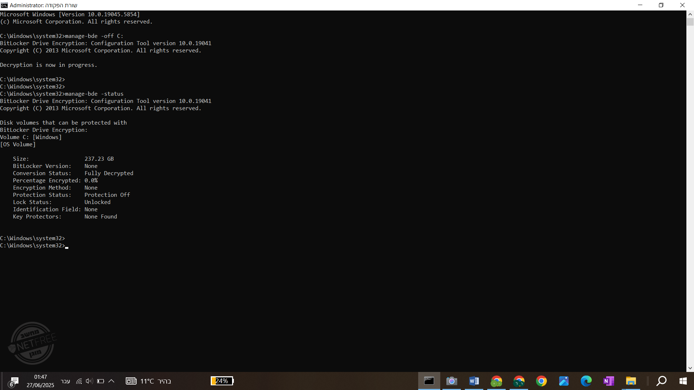Click the scrollbar up arrow

[x=690, y=14]
